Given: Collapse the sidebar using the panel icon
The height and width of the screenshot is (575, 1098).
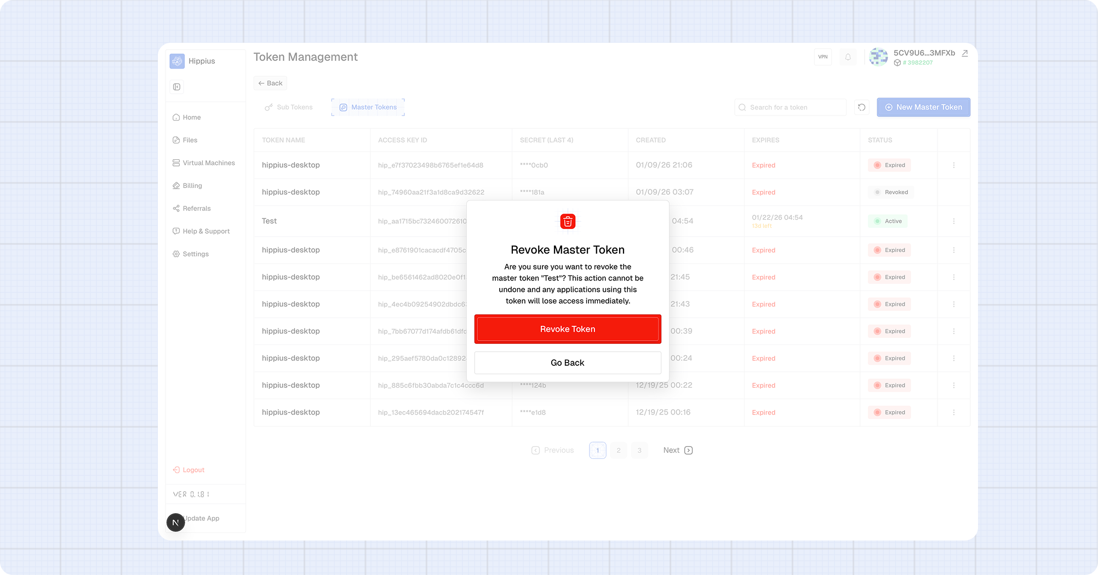Looking at the screenshot, I should 176,87.
